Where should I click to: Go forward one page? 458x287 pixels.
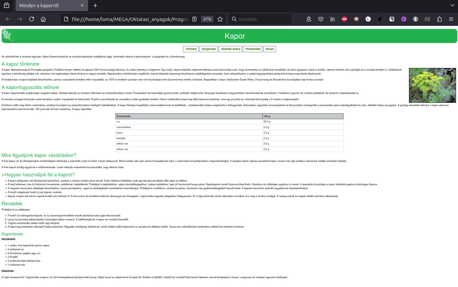click(x=20, y=19)
